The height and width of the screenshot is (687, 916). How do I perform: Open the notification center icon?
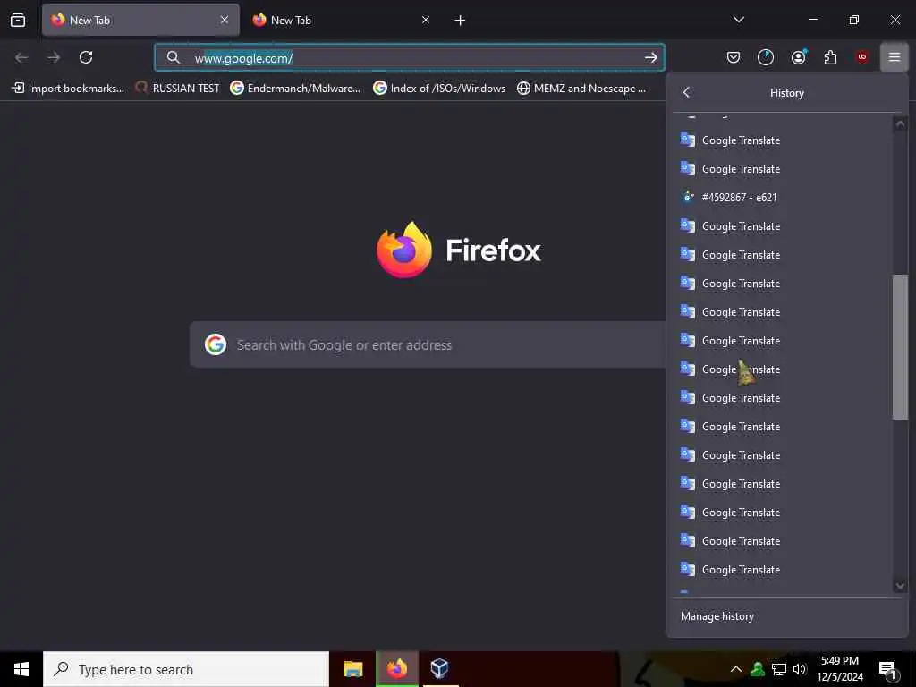pos(888,670)
